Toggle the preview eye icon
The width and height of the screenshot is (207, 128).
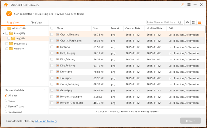click(x=187, y=22)
